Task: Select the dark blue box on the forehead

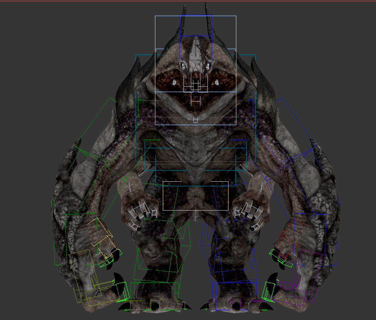Action: 195,45
